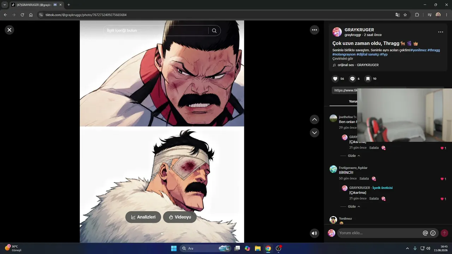Open comments via the speech bubble icon
452x254 pixels.
click(352, 79)
